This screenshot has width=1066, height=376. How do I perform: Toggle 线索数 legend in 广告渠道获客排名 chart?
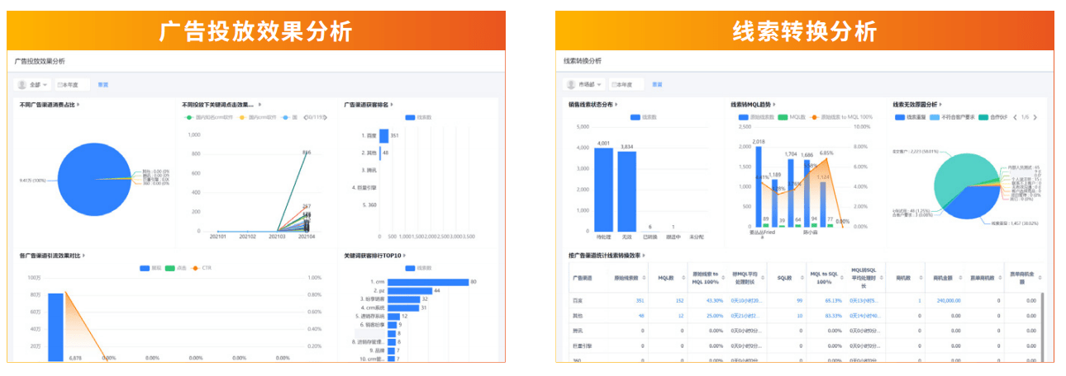(419, 118)
